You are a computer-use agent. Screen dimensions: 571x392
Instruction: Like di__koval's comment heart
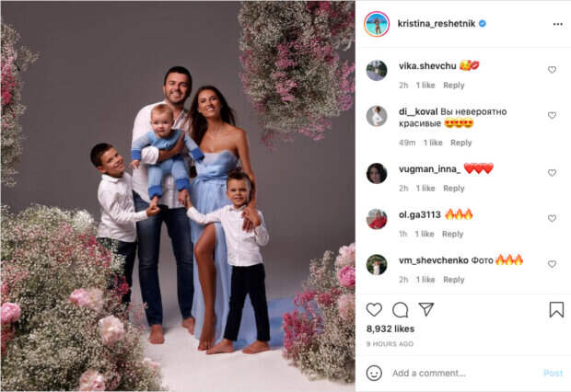tap(552, 115)
